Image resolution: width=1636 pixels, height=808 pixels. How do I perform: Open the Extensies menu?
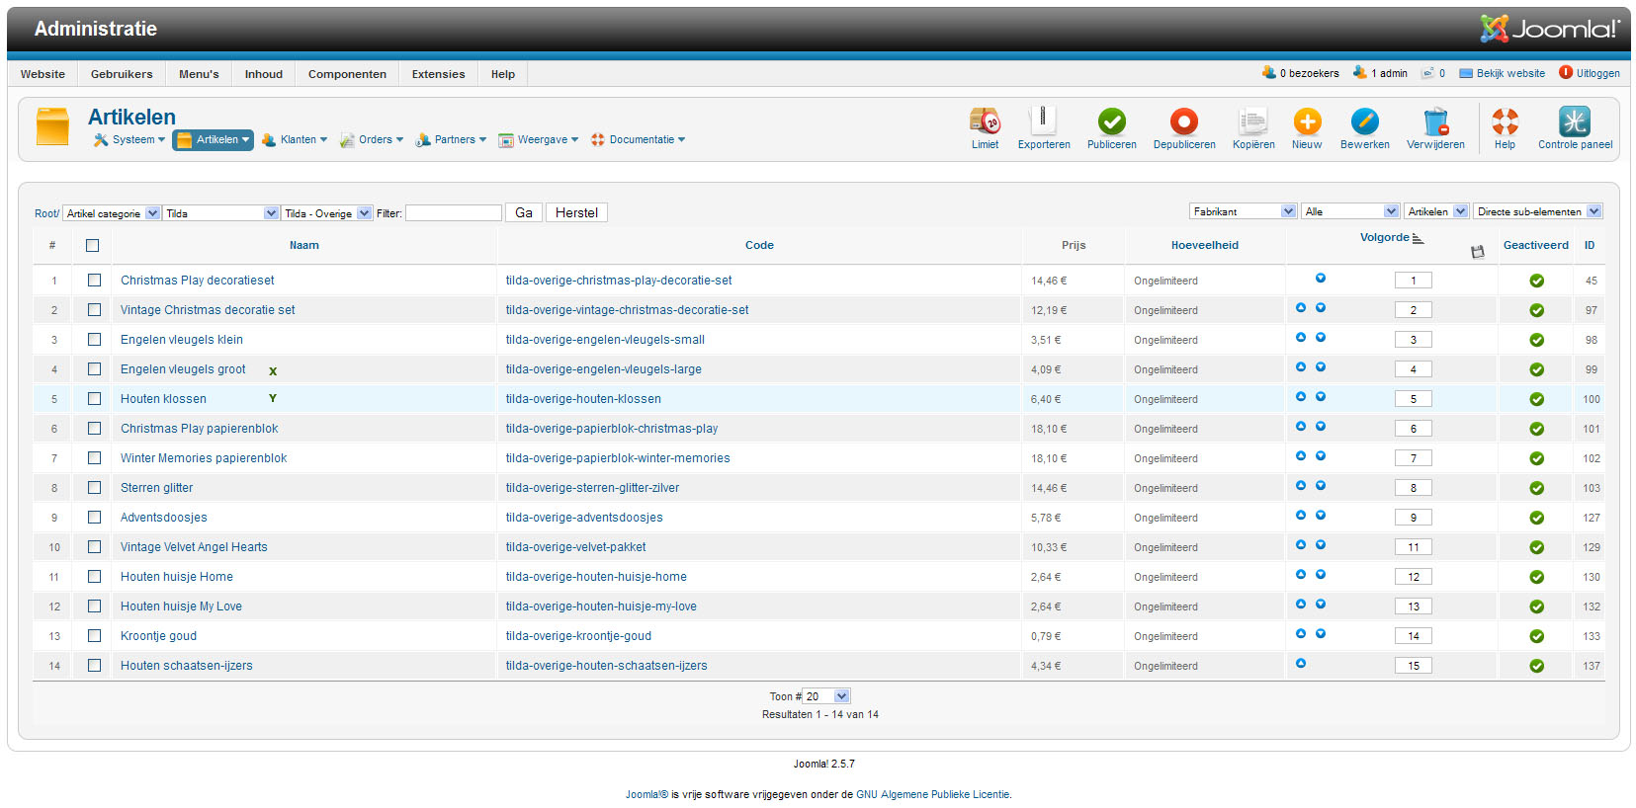tap(438, 74)
